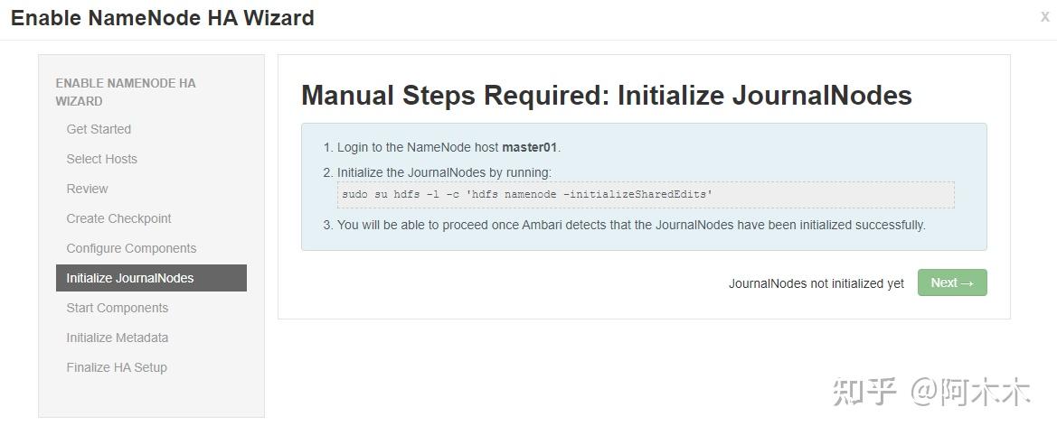This screenshot has width=1057, height=435.
Task: Select the Create Checkpoint step
Action: [x=118, y=218]
